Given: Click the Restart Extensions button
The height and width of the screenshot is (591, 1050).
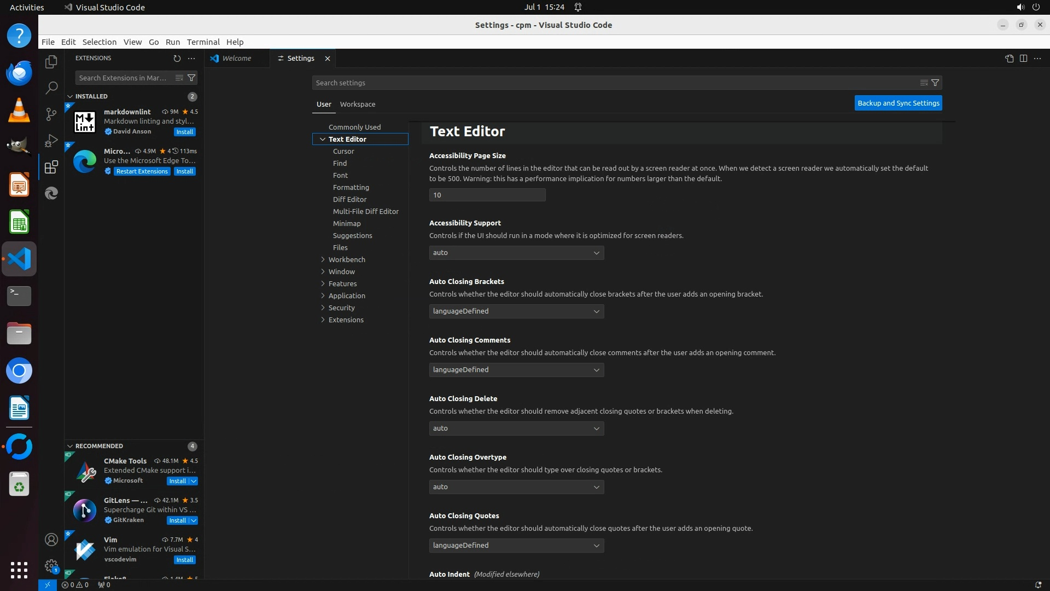Looking at the screenshot, I should (142, 171).
